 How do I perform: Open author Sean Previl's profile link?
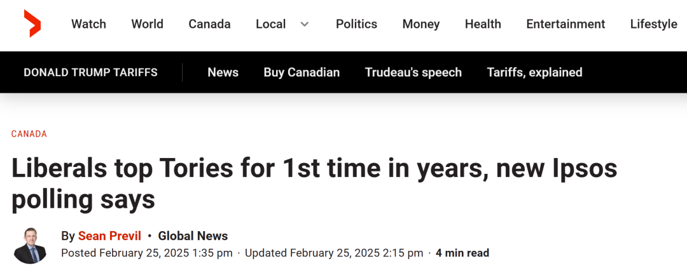pyautogui.click(x=109, y=236)
